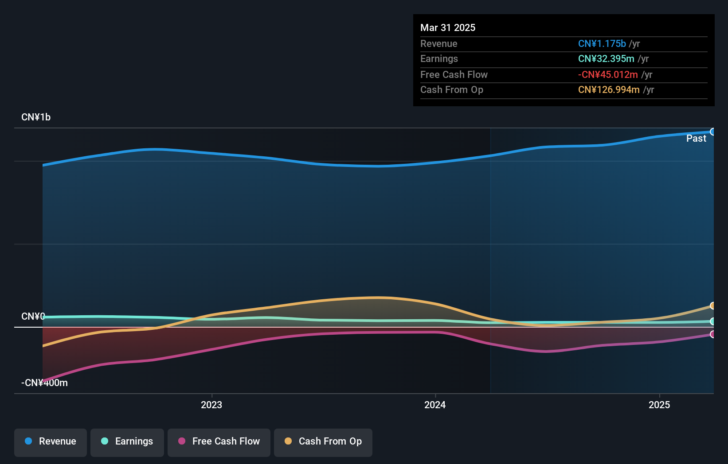Click the Past label on chart
728x464 pixels.
(x=696, y=139)
